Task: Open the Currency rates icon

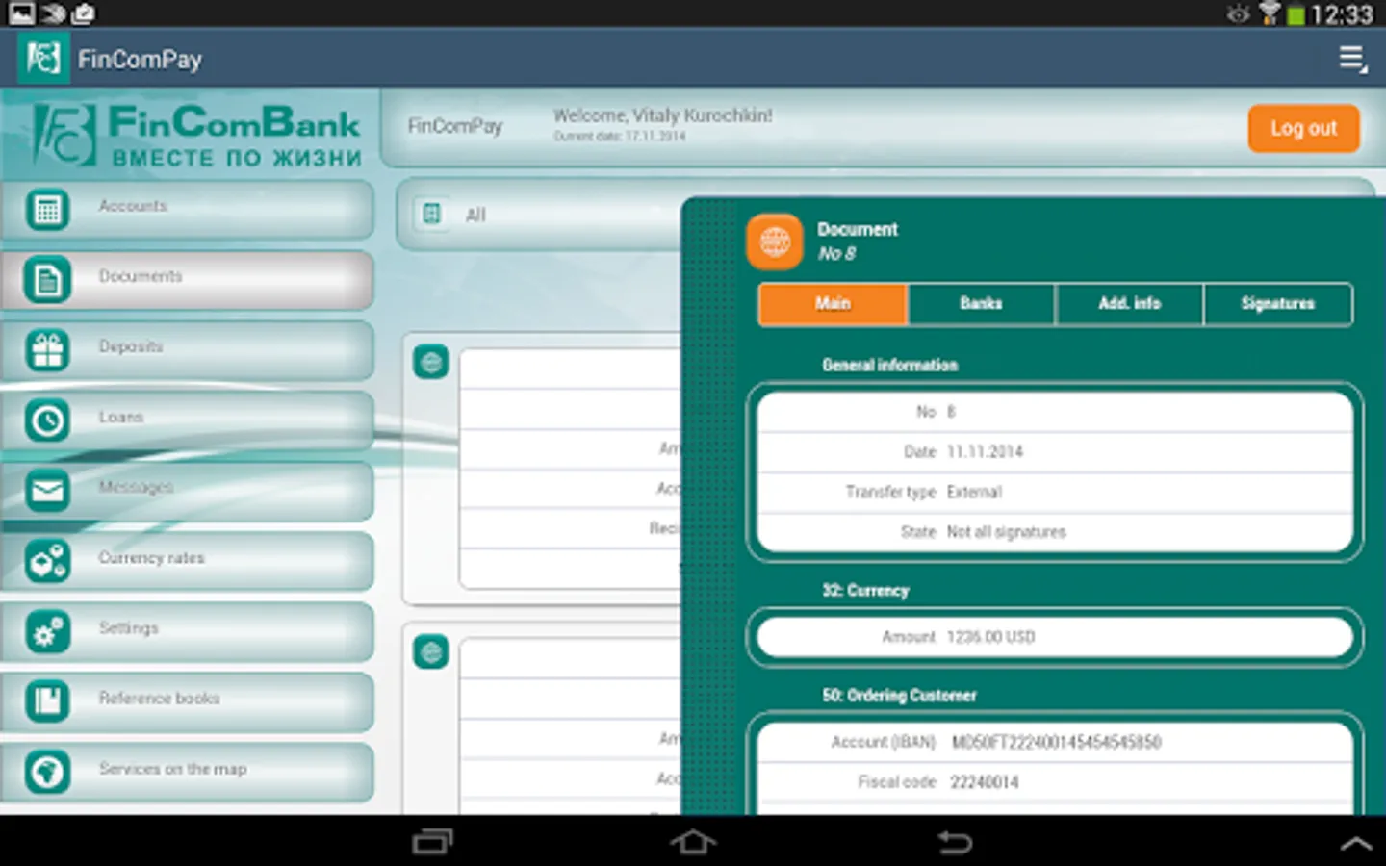Action: point(47,561)
